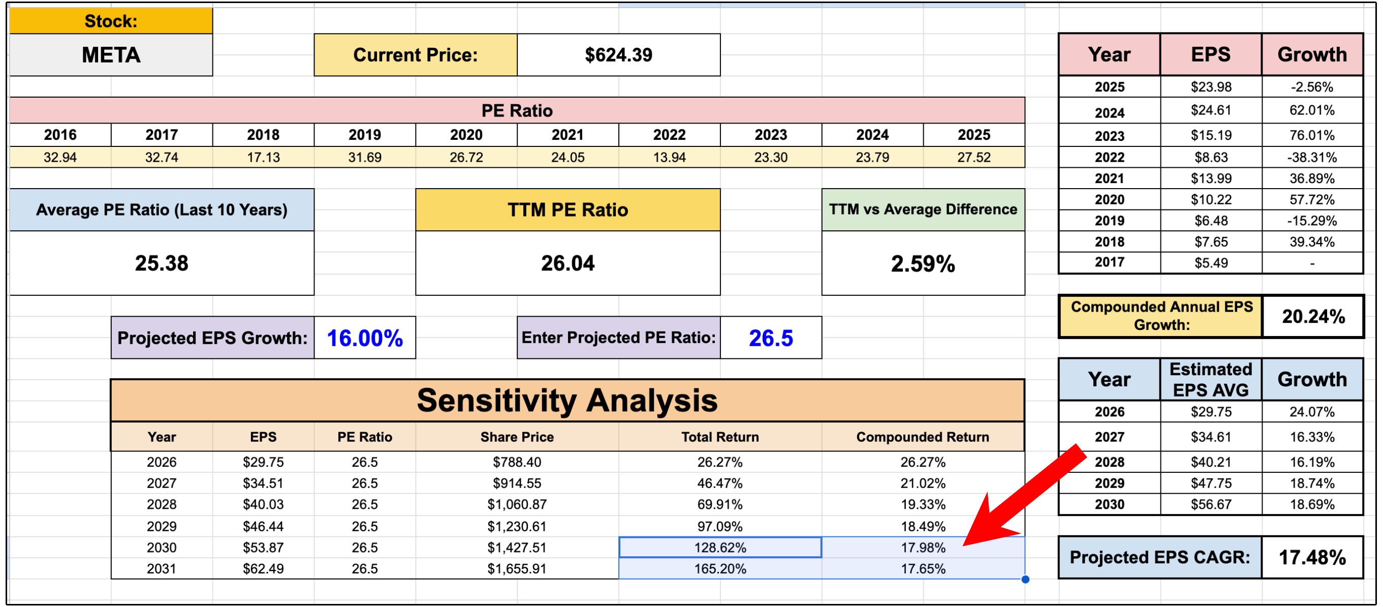
Task: Click the 2030 total return 128.62% cell
Action: (719, 548)
